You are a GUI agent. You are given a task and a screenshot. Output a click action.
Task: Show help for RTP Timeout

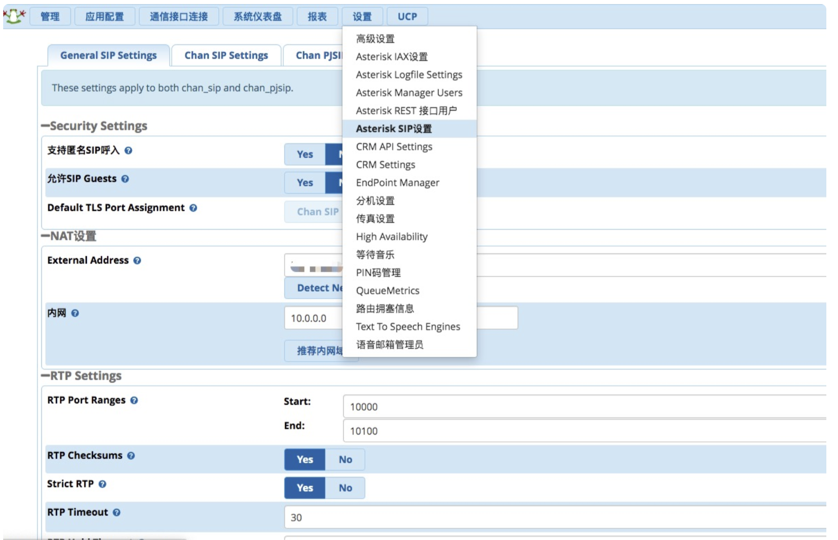[117, 512]
